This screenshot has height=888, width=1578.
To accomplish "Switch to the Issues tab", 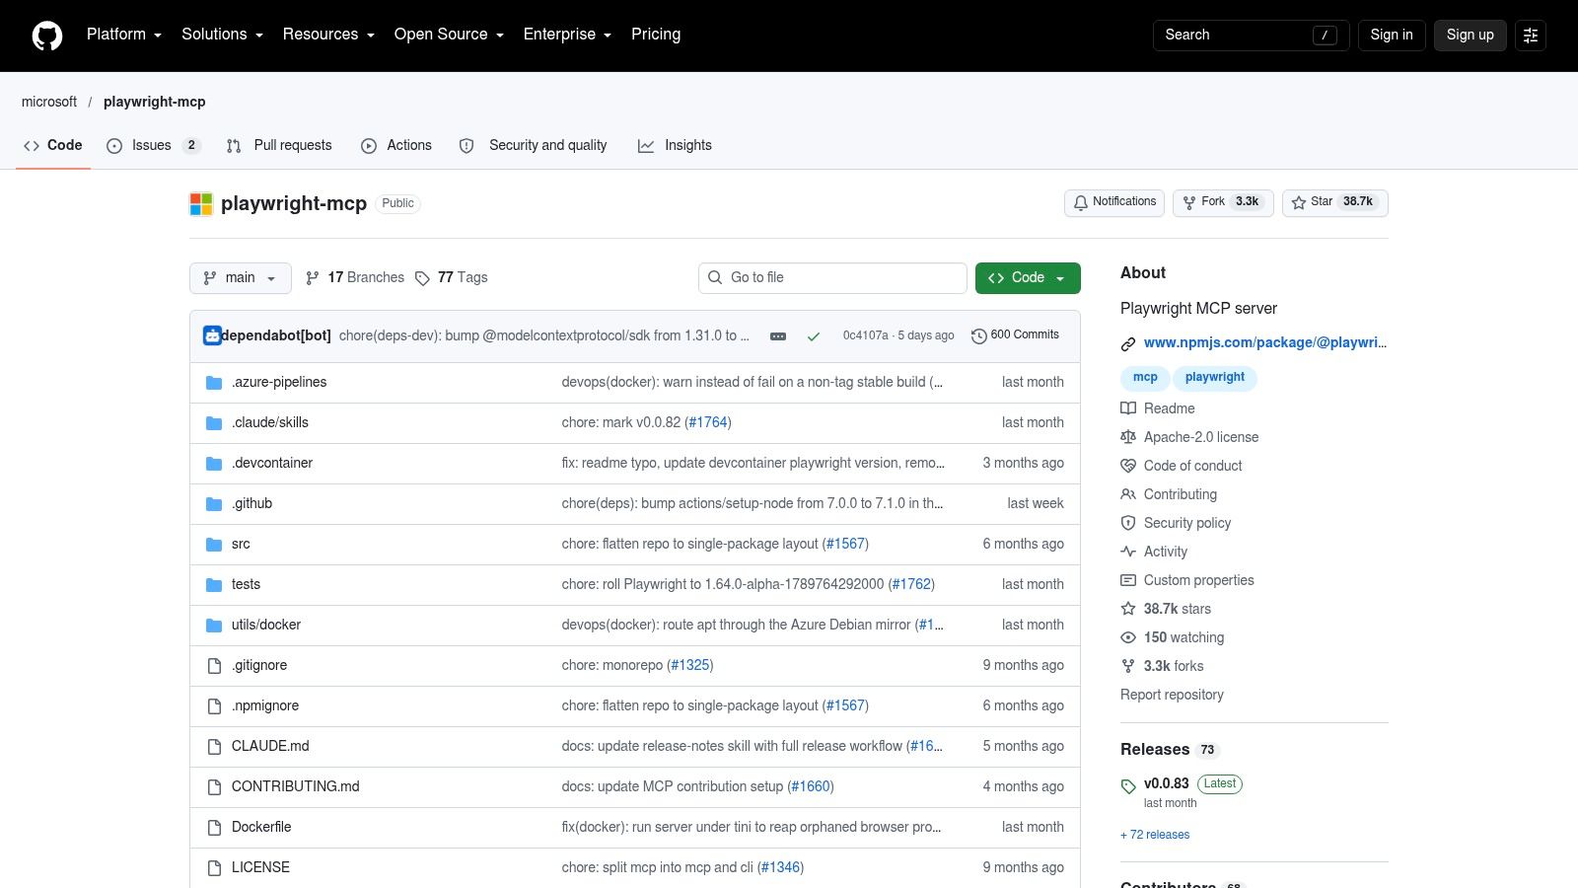I will pos(153,145).
